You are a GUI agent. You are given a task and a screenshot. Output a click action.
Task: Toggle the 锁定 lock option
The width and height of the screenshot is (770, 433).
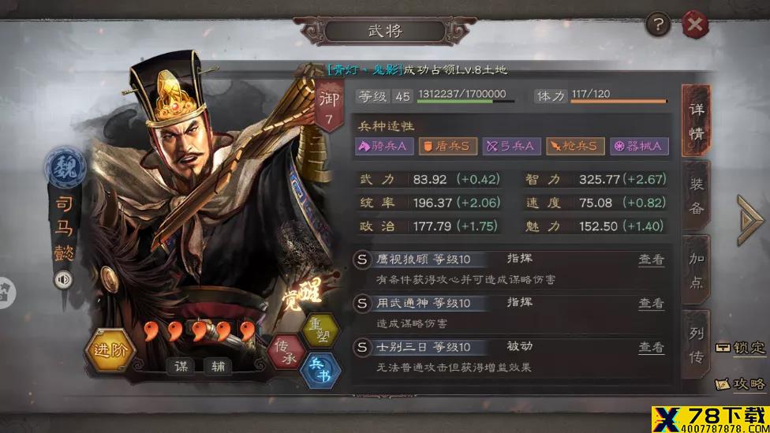point(740,348)
